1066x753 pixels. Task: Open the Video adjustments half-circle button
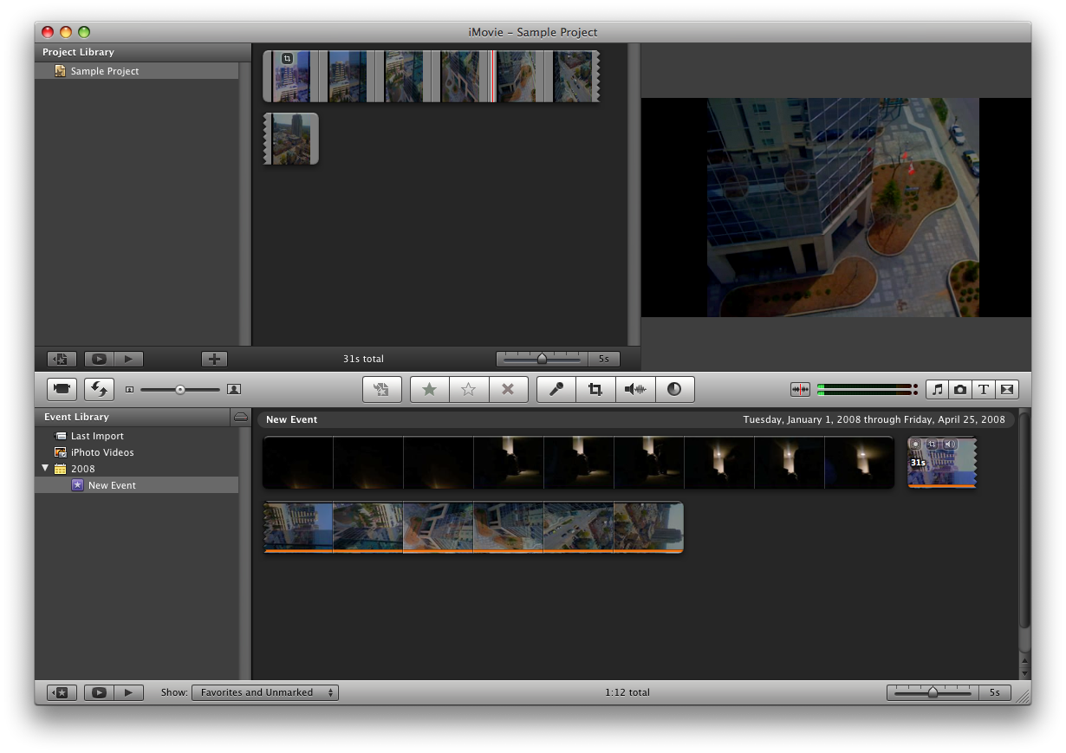(674, 389)
